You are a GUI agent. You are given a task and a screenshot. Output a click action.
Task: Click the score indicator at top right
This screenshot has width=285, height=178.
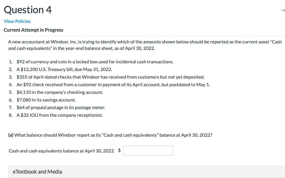pos(283,9)
